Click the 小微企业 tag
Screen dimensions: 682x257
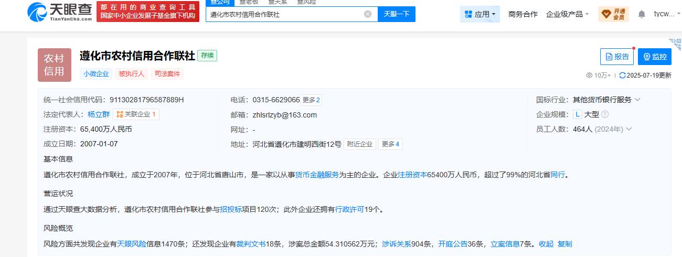pyautogui.click(x=96, y=74)
